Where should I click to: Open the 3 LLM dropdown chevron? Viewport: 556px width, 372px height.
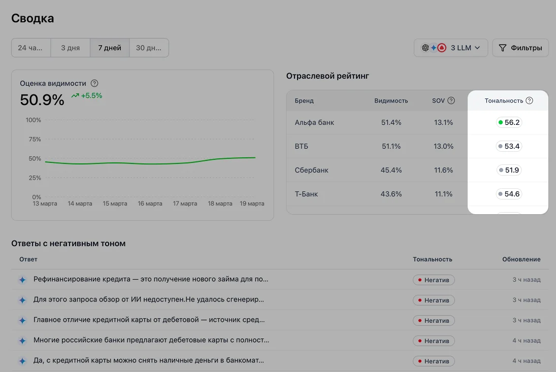pyautogui.click(x=477, y=48)
